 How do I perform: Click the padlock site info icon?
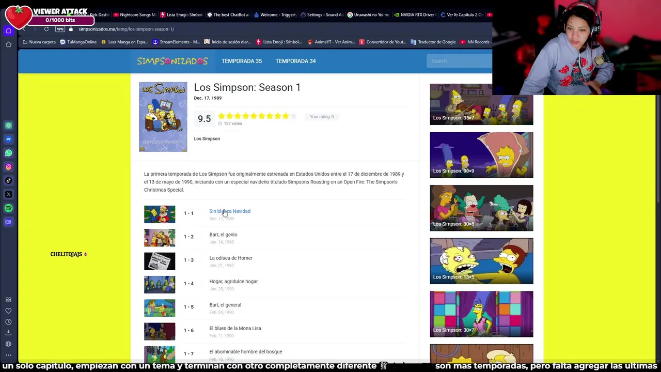click(x=71, y=29)
